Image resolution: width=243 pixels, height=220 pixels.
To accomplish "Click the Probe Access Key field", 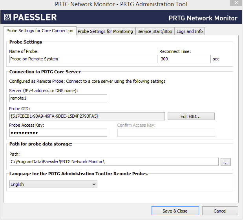I will [x=58, y=133].
